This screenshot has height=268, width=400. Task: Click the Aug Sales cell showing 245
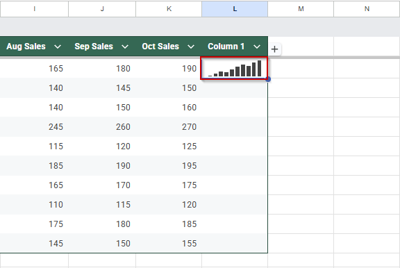tap(34, 127)
